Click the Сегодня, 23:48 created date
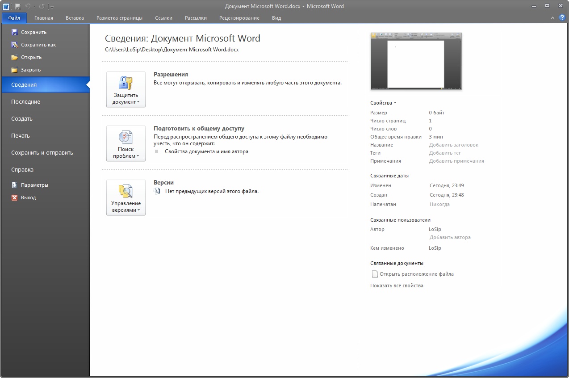Image resolution: width=569 pixels, height=378 pixels. tap(447, 195)
